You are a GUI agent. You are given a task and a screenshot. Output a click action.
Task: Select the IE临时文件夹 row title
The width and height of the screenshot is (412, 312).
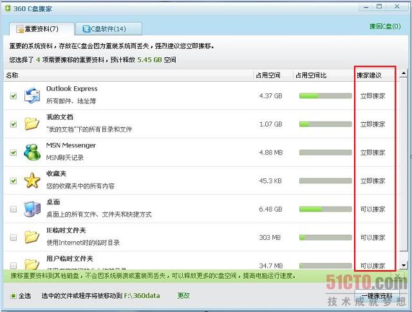tap(66, 230)
